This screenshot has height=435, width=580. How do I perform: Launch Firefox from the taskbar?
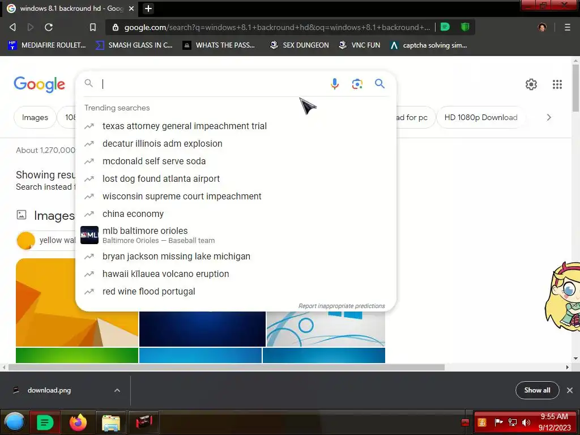(x=78, y=422)
